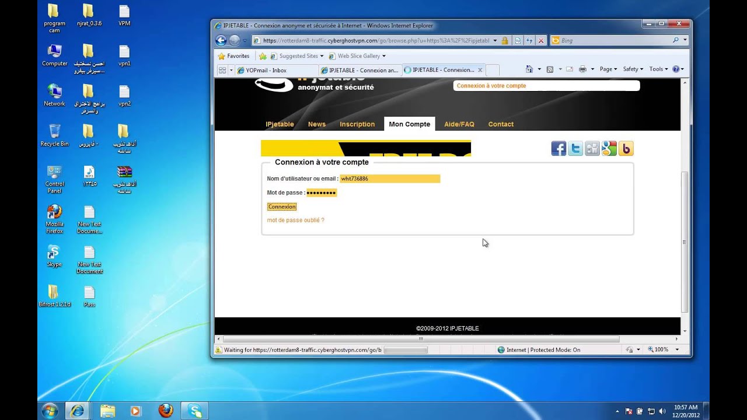The width and height of the screenshot is (747, 420).
Task: Open the tab list dropdown arrow
Action: point(231,70)
